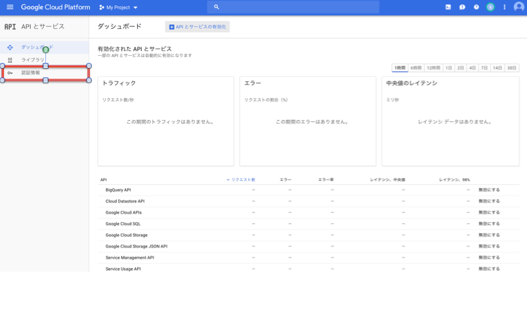527x310 pixels.
Task: Switch time range to 2日
Action: click(461, 68)
